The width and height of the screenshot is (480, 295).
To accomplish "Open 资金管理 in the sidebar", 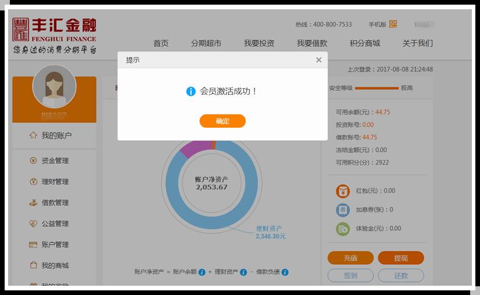I will (55, 160).
